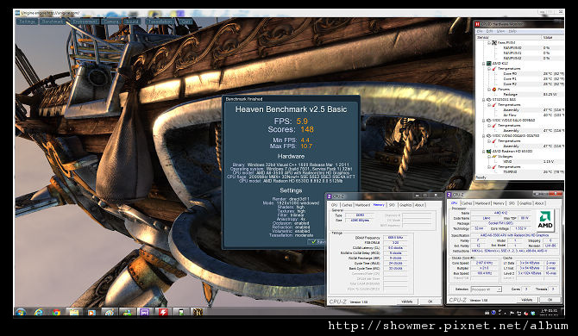
Task: Click the Value column header in Hardware Monitor
Action: pyautogui.click(x=553, y=37)
